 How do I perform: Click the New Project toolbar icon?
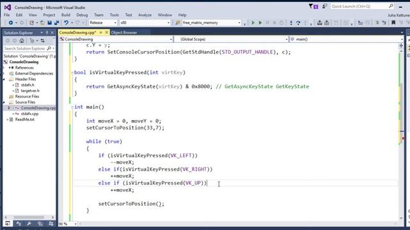pyautogui.click(x=31, y=23)
